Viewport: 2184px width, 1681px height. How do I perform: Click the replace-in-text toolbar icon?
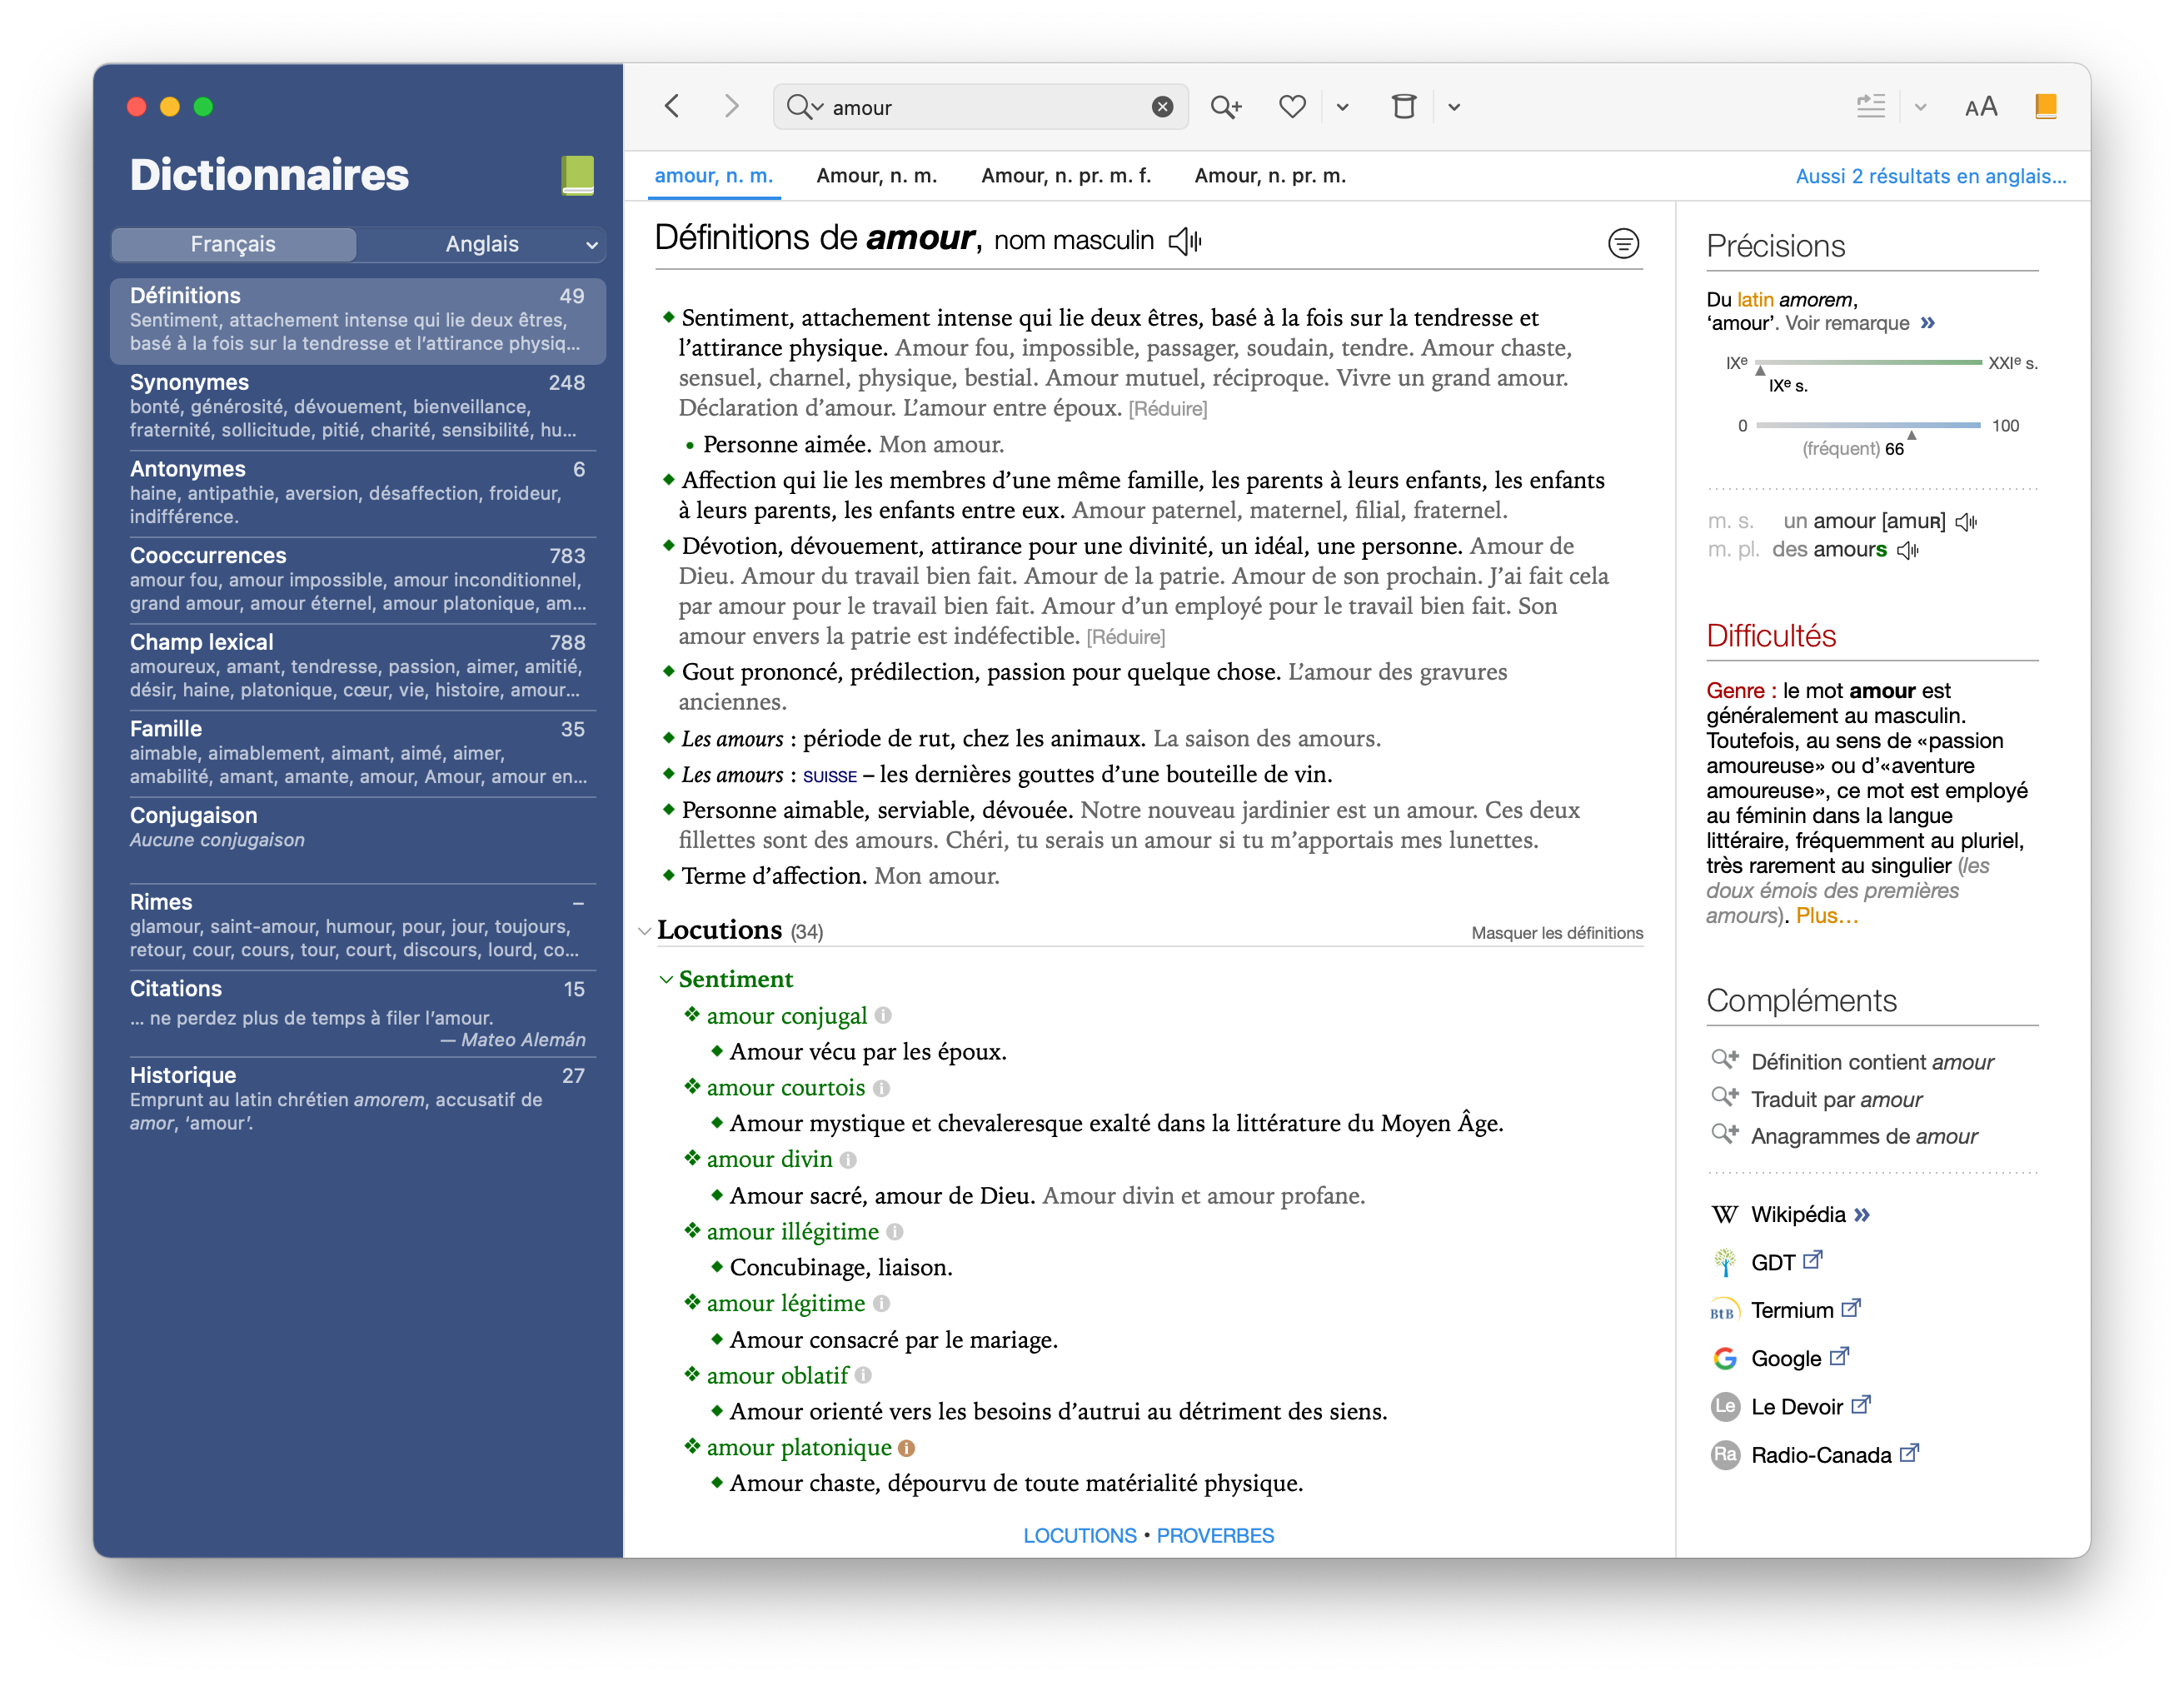click(x=1870, y=106)
